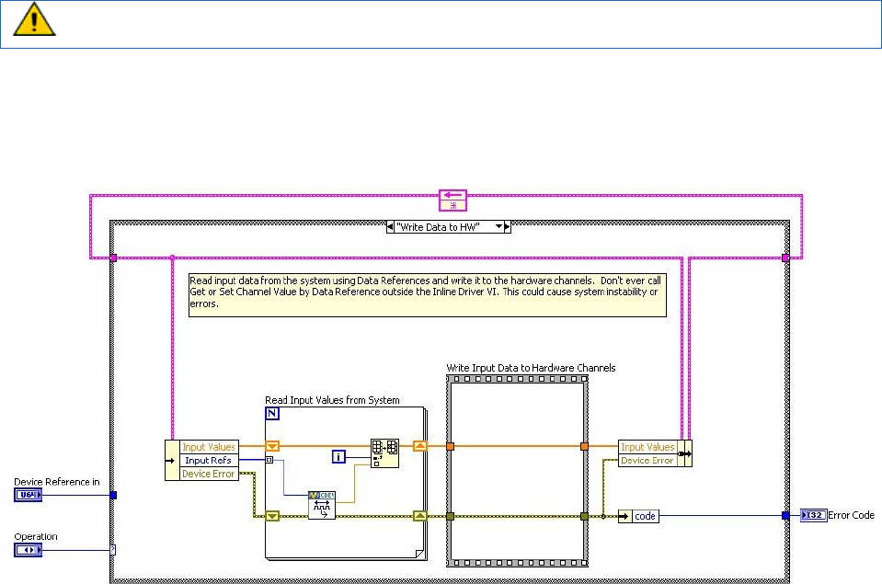Go to next case with the right selector arrow
882x584 pixels.
tap(508, 227)
